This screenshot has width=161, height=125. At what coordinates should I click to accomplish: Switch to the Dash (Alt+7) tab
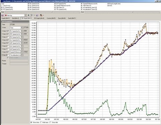tap(72, 18)
